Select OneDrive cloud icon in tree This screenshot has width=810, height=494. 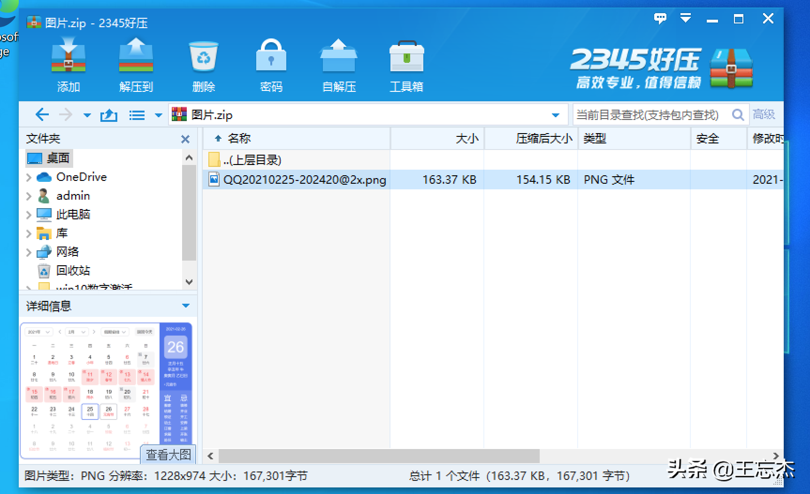44,177
